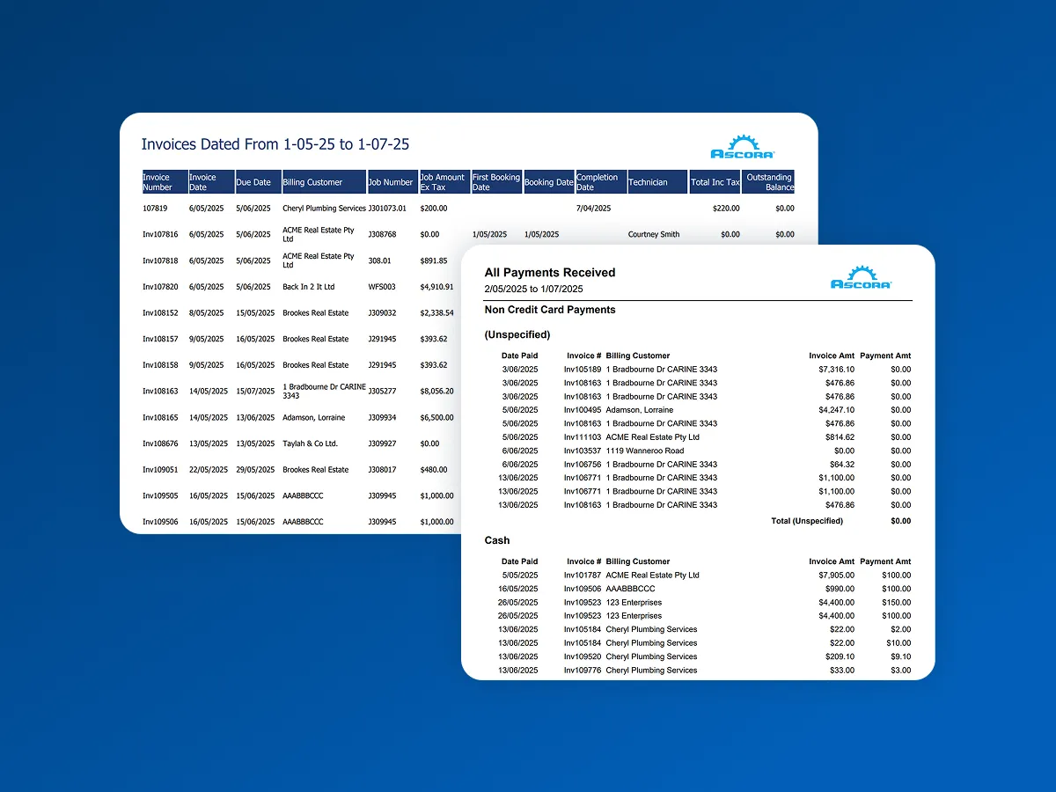
Task: Click the $7,905.00 invoice amount
Action: [836, 576]
